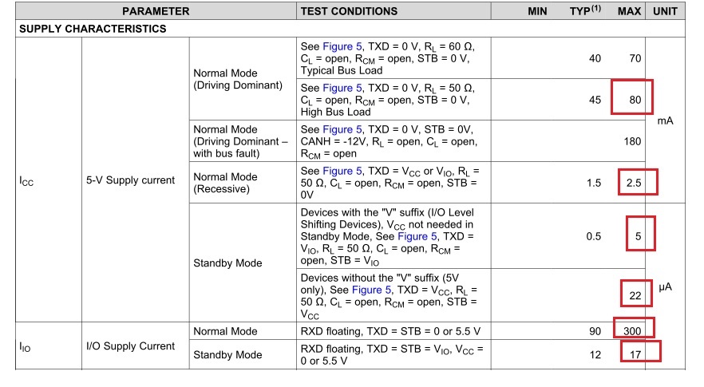Click the 5-V Supply current parameter cell

tap(130, 180)
